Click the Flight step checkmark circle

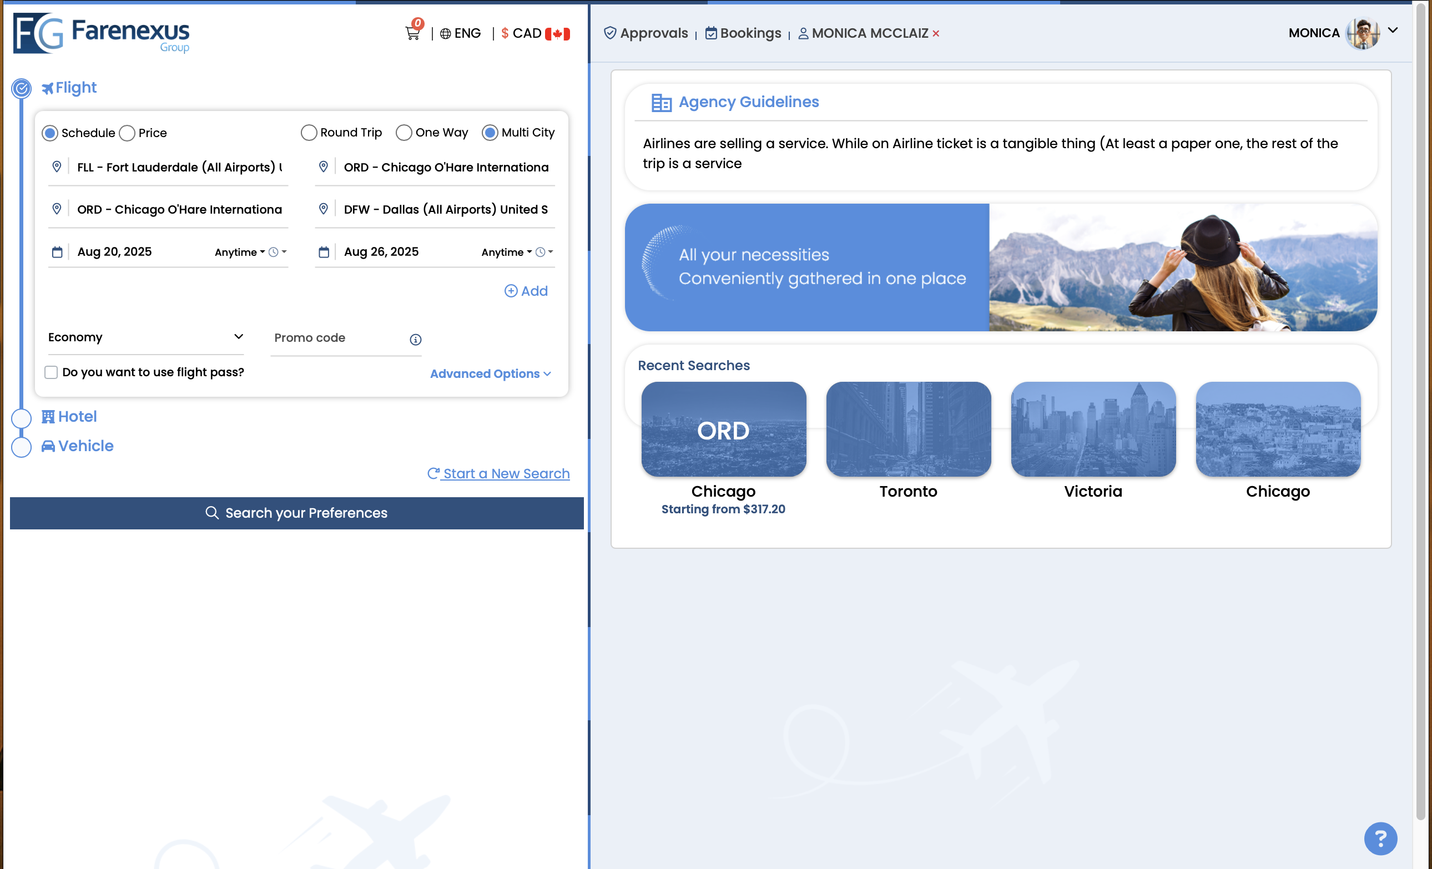tap(22, 88)
